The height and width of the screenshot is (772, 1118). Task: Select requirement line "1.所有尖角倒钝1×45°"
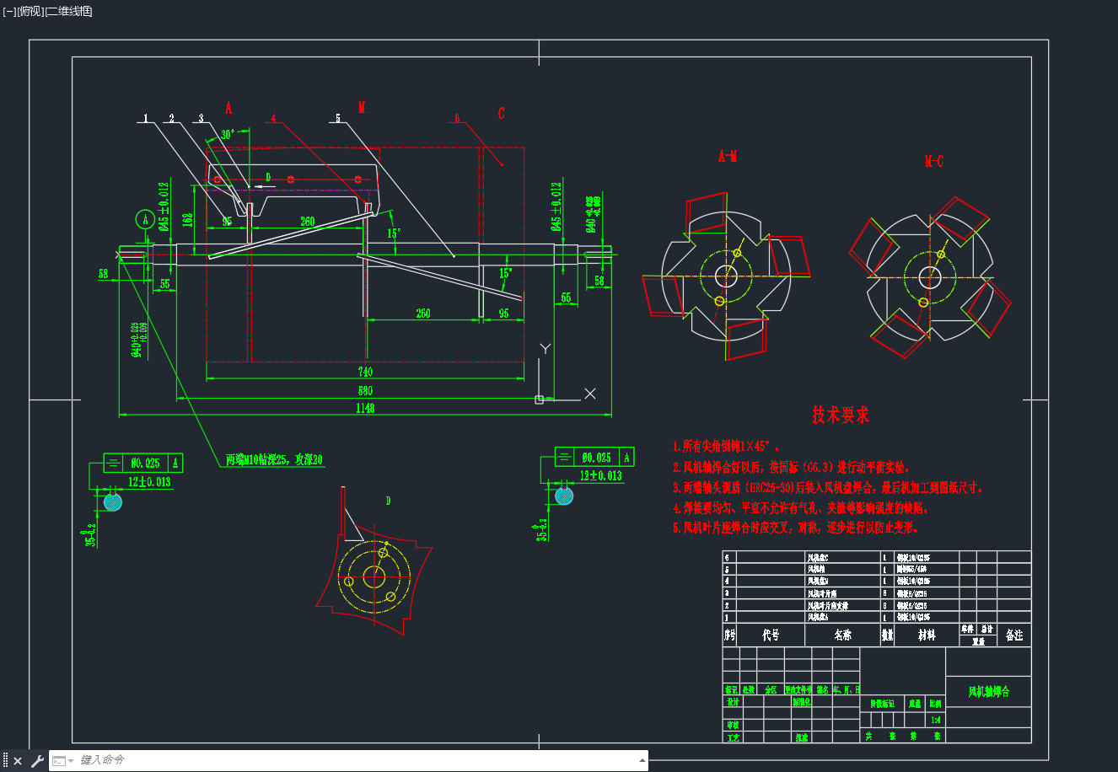pos(725,447)
